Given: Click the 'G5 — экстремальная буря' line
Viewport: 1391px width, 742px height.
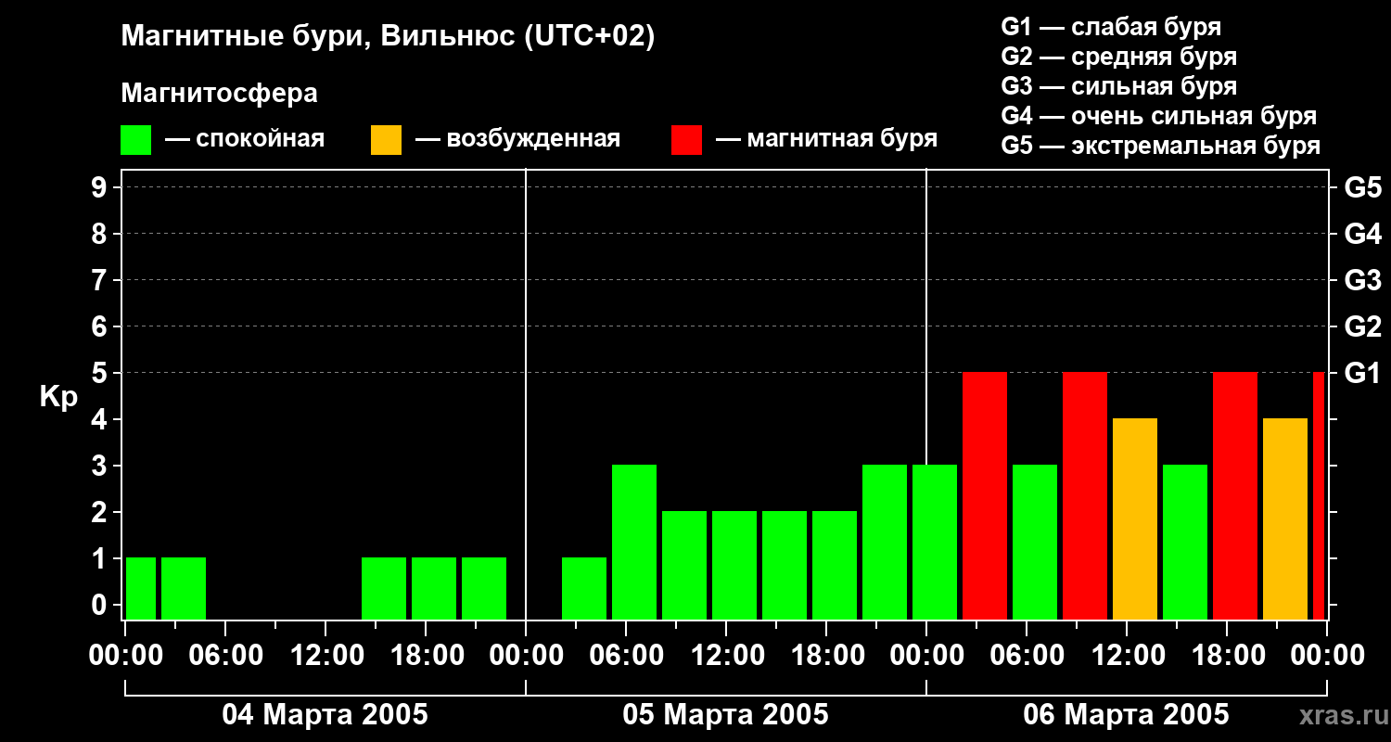Looking at the screenshot, I should [x=1161, y=146].
